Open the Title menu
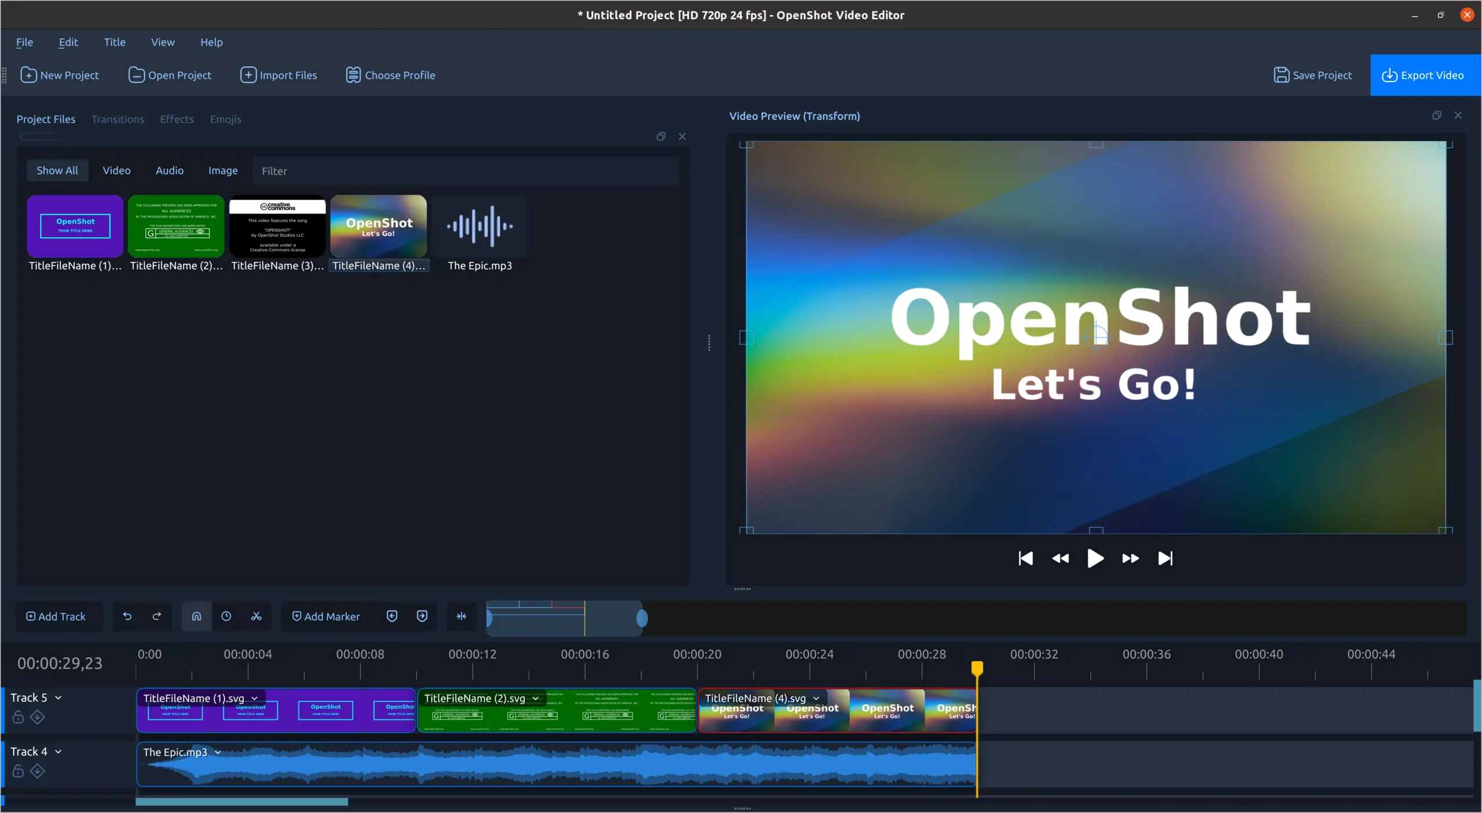1482x813 pixels. click(115, 42)
